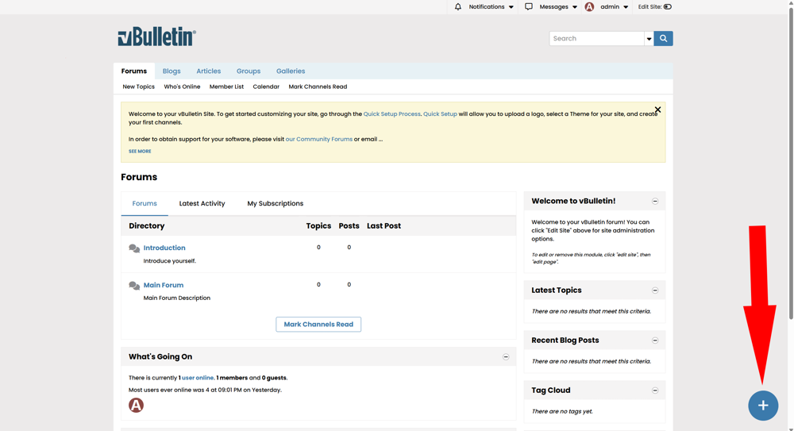794x431 pixels.
Task: Click the vBulletin logo
Action: point(157,37)
